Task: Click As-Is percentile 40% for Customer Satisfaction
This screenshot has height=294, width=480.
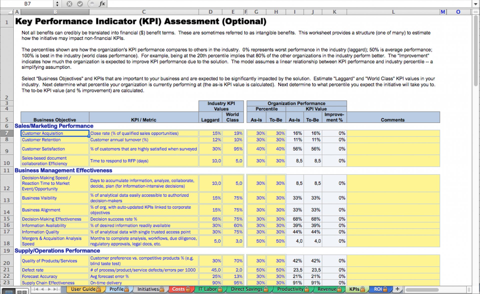Action: (256, 149)
